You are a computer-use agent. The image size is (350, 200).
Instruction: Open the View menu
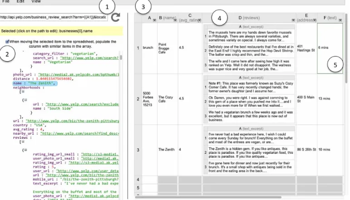[x=36, y=1]
